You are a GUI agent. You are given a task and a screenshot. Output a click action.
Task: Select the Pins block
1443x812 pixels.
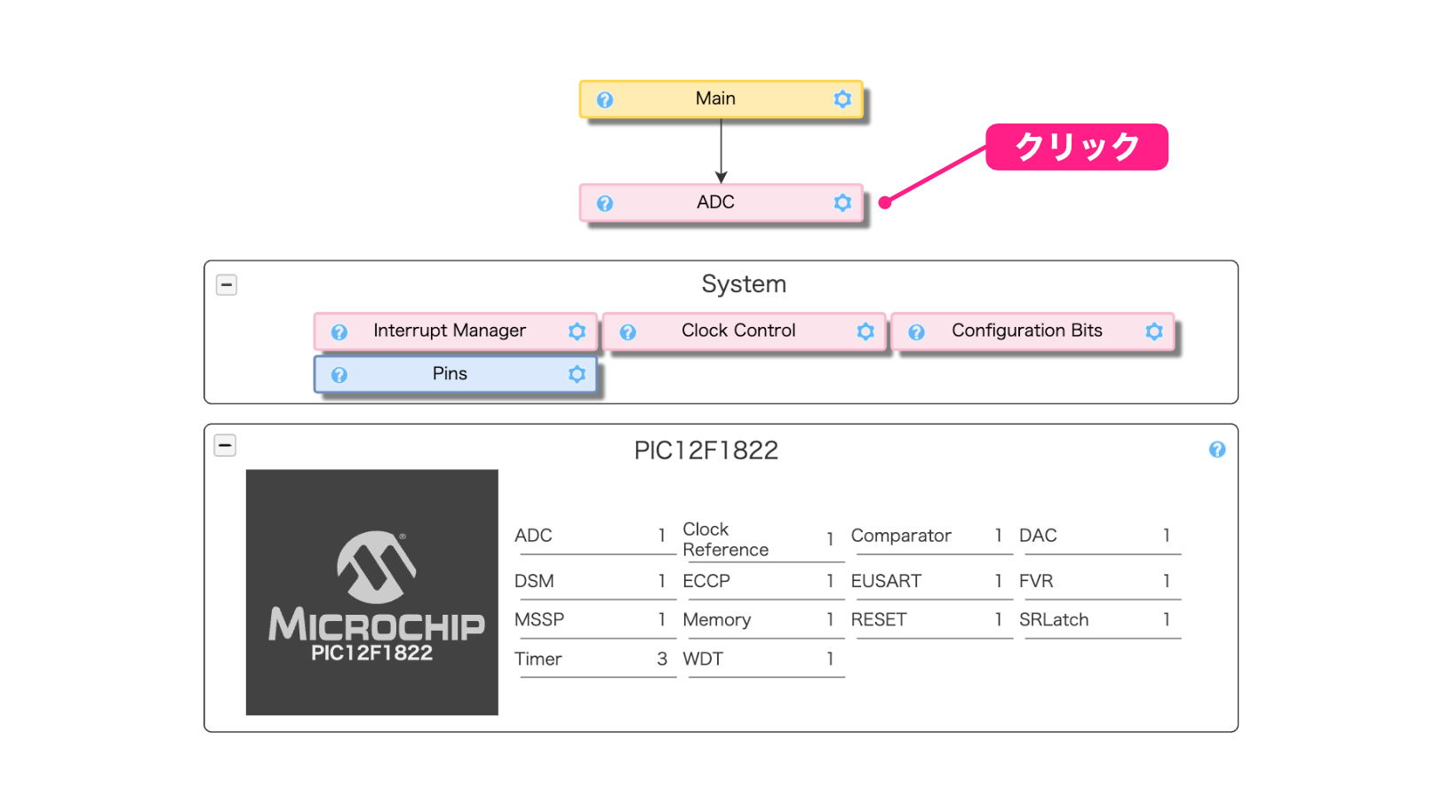[x=455, y=374]
